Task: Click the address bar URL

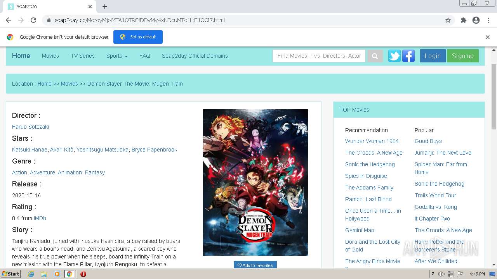Action: (140, 20)
